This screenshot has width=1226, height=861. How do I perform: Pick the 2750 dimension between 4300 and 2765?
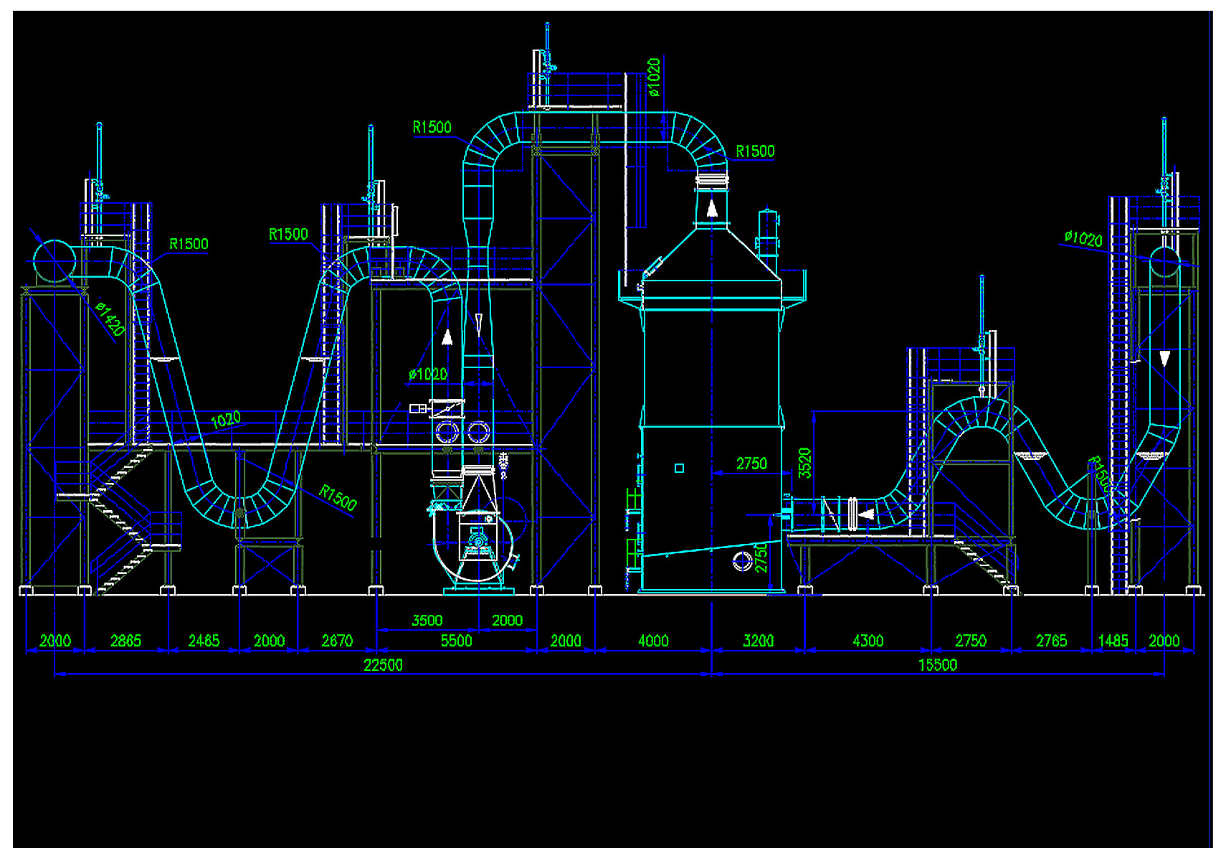971,641
